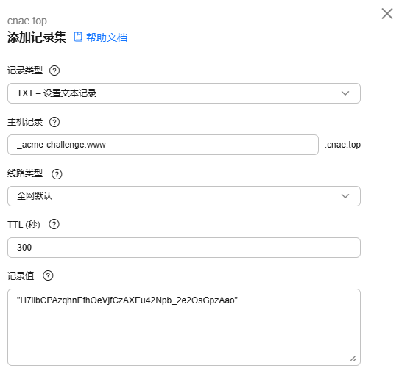Image resolution: width=399 pixels, height=371 pixels.
Task: Open the 全网默认 line type dropdown
Action: pyautogui.click(x=184, y=196)
